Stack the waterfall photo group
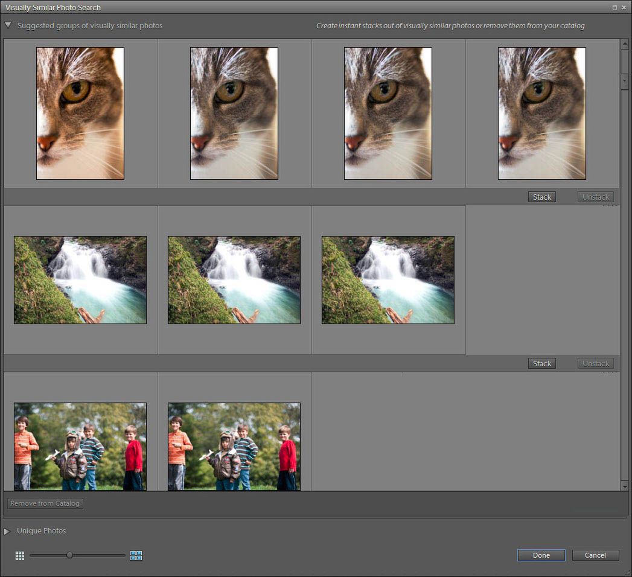This screenshot has height=577, width=632. (x=541, y=363)
